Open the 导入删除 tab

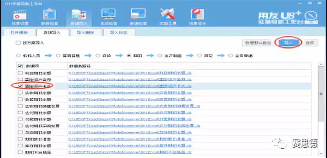(86, 33)
